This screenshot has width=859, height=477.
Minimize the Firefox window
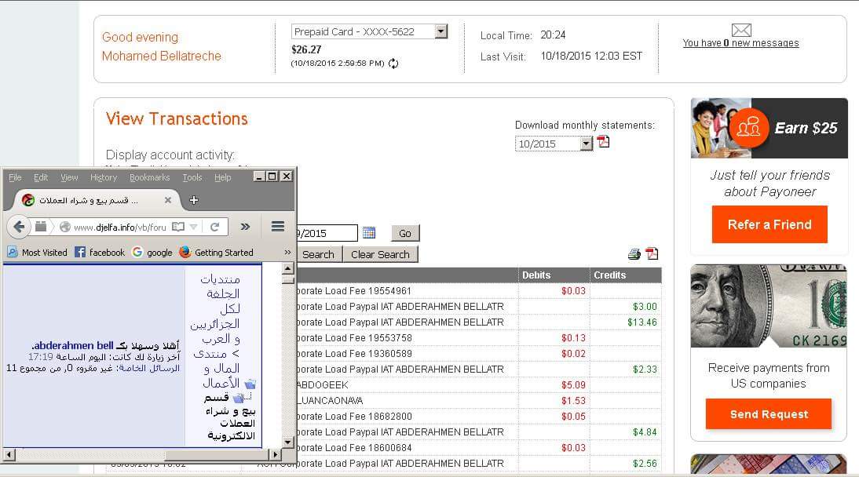[259, 177]
